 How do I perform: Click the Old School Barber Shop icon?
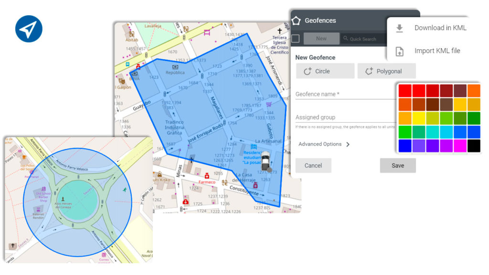(x=43, y=189)
